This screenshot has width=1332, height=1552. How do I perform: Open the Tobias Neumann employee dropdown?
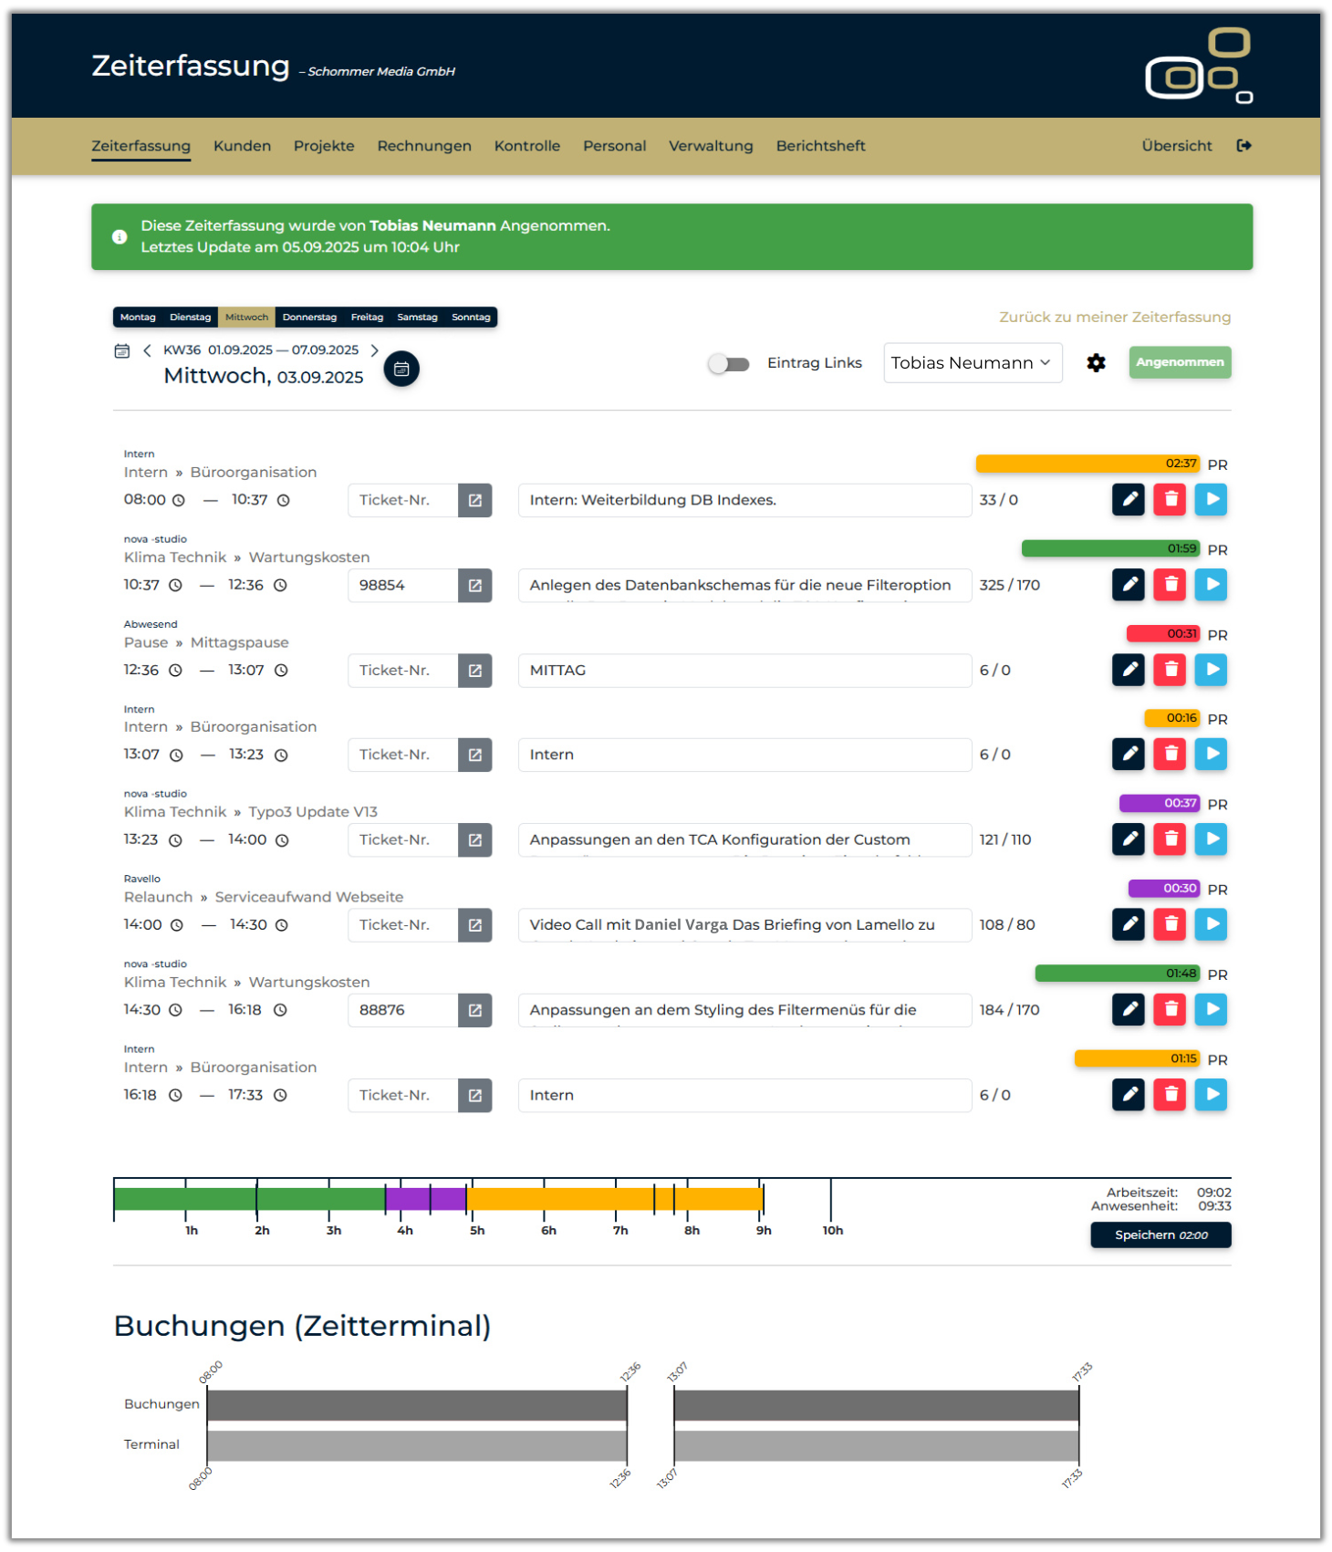[x=972, y=363]
